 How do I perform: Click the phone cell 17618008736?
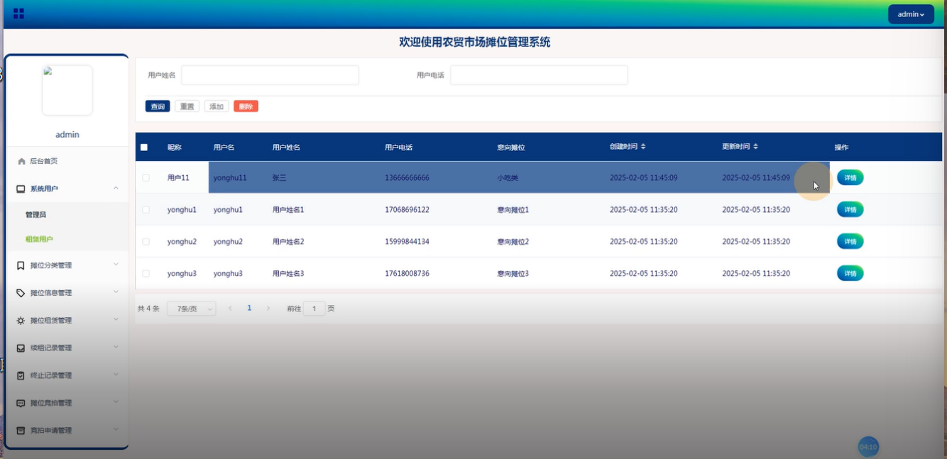407,274
